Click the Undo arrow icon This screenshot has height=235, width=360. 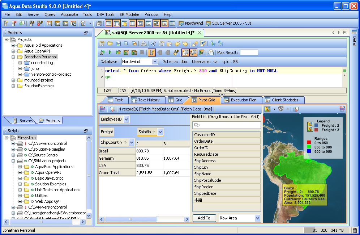(177, 43)
